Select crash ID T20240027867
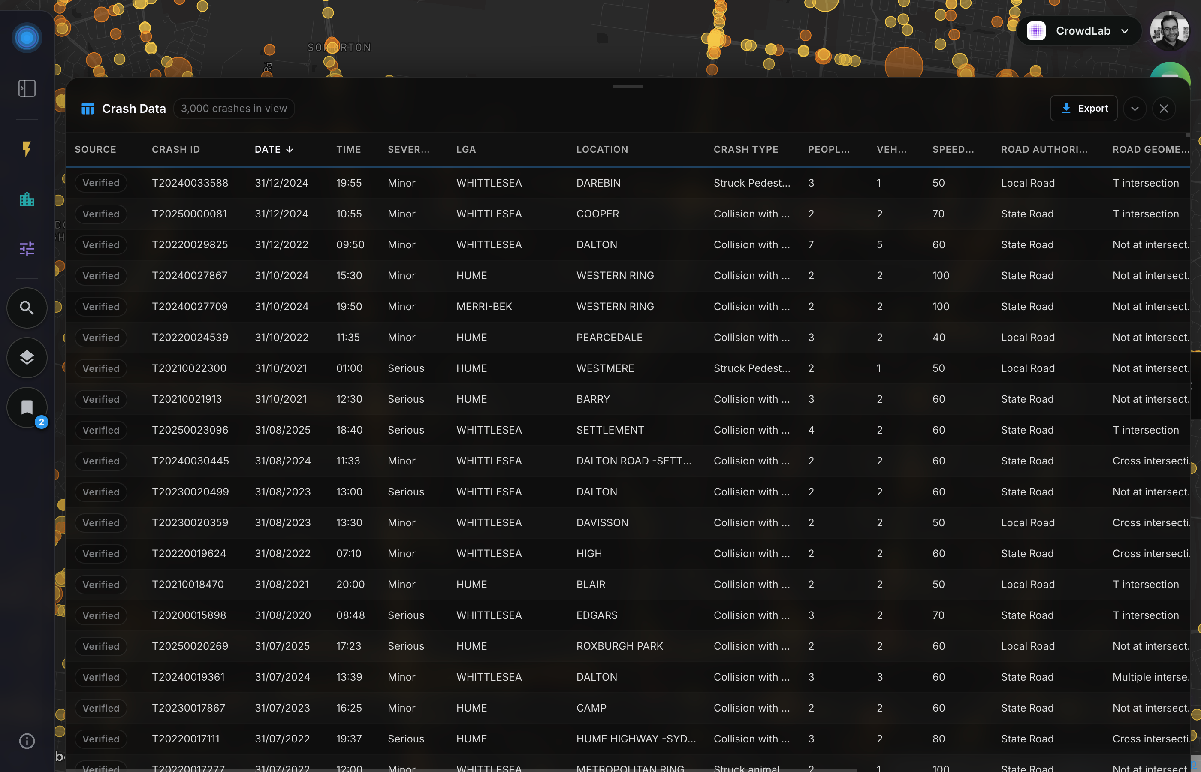1201x772 pixels. click(190, 276)
